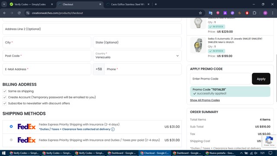
Task: Click the taskbar volume icon
Action: click(256, 153)
